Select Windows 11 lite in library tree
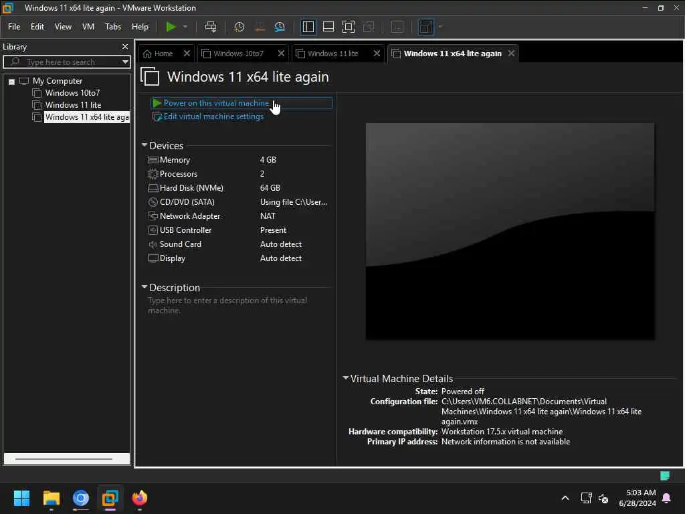Image resolution: width=685 pixels, height=514 pixels. coord(73,105)
